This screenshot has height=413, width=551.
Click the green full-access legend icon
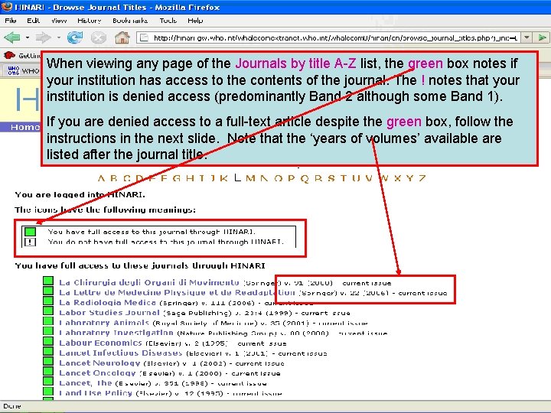pos(30,232)
